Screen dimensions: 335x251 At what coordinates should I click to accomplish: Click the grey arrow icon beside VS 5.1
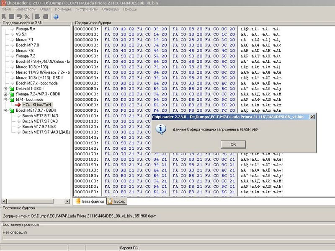click(12, 34)
